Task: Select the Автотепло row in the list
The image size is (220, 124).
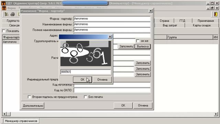Action: 11,42
